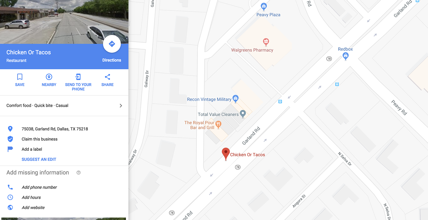Click the red Chicken Or Tacos pin
This screenshot has height=220, width=428.
226,154
